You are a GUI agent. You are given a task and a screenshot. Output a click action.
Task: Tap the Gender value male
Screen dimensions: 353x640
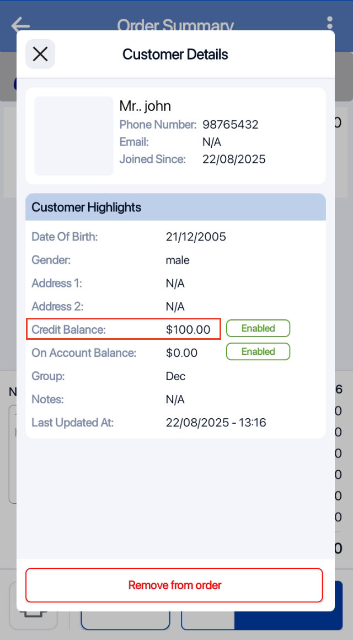pos(178,260)
